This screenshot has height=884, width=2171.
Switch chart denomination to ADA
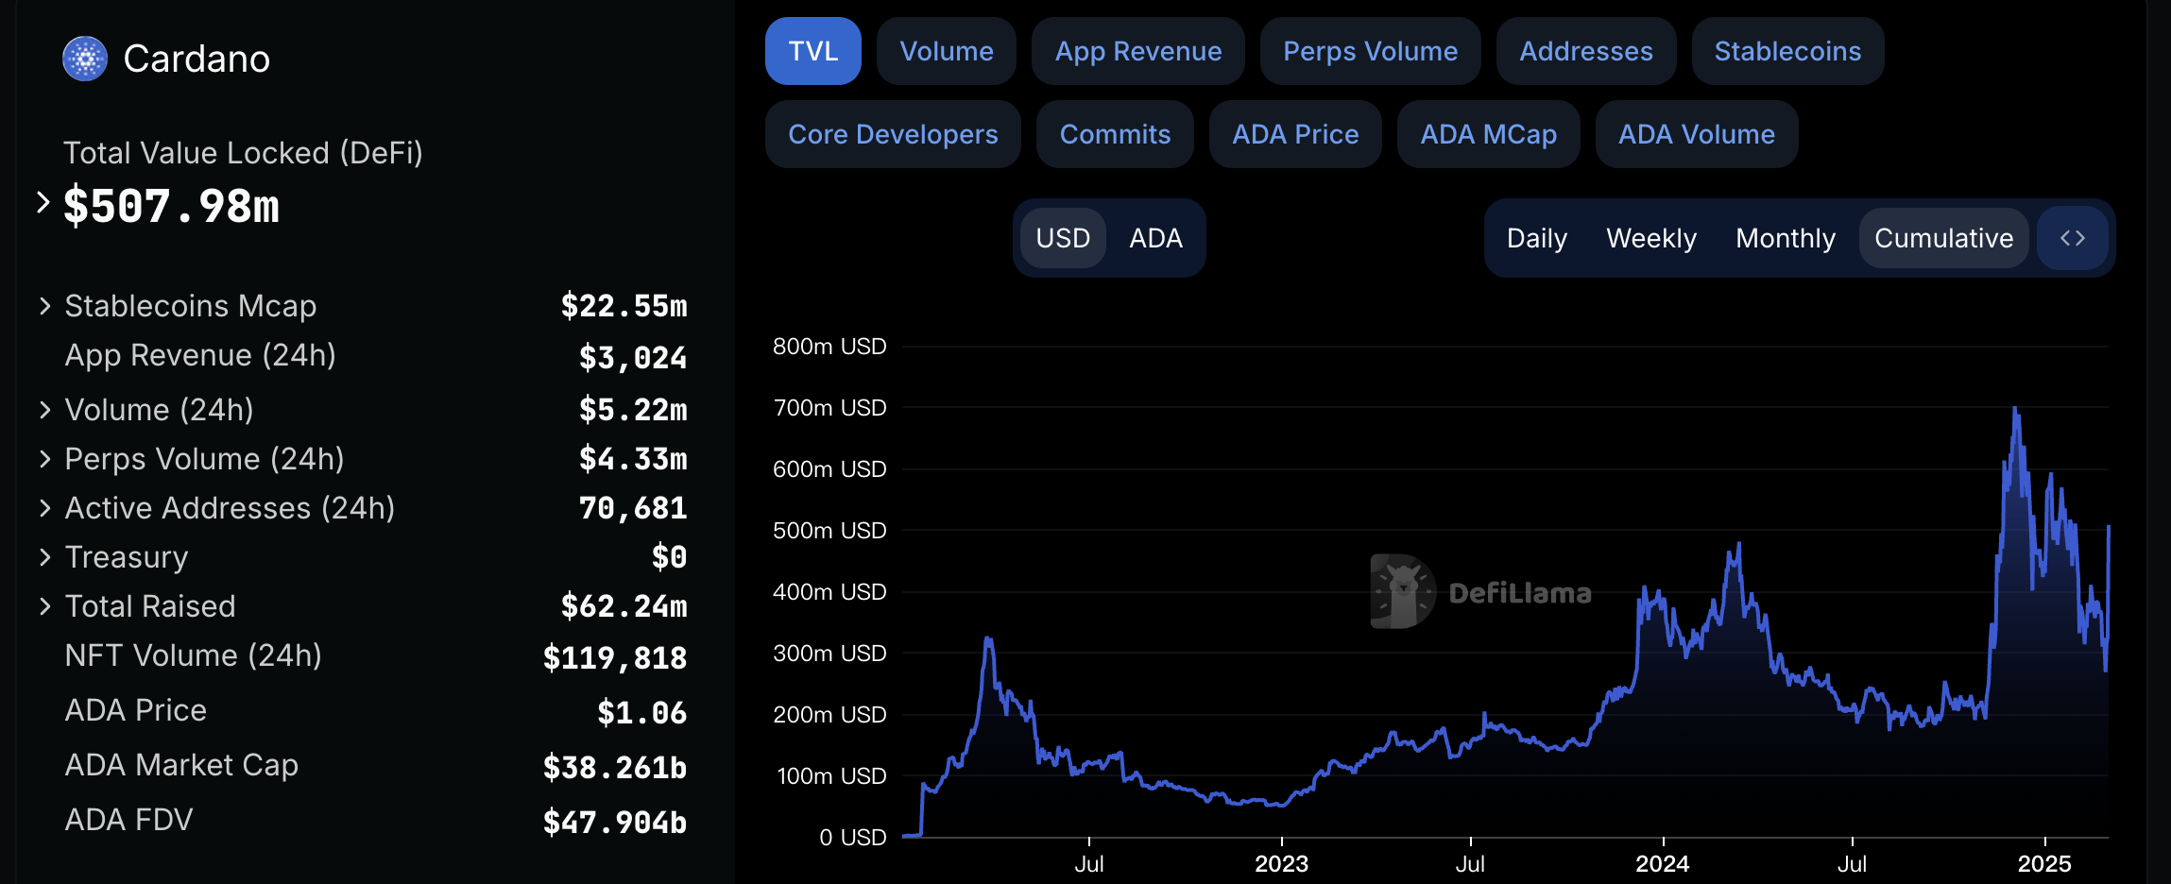[1155, 238]
